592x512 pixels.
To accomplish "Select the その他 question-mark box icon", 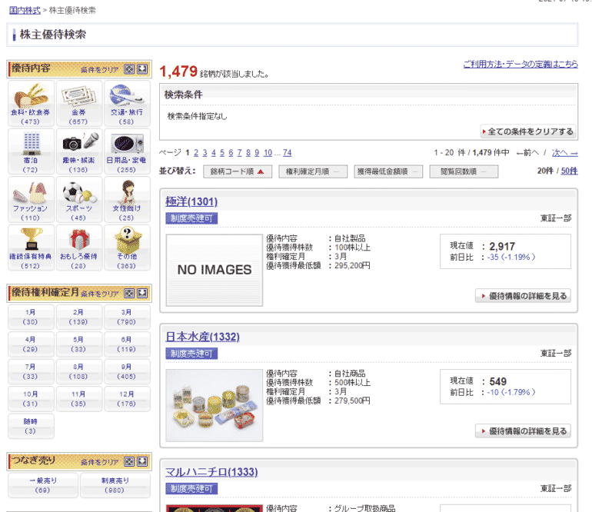I will (x=127, y=248).
